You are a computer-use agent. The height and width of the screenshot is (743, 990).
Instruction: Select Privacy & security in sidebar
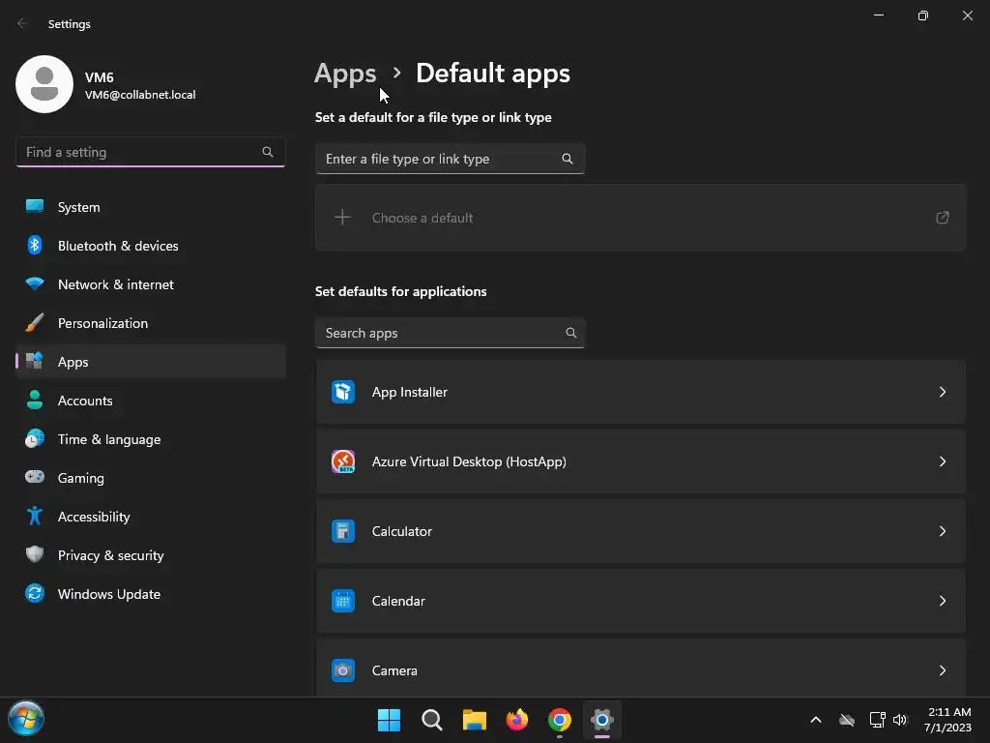tap(110, 555)
